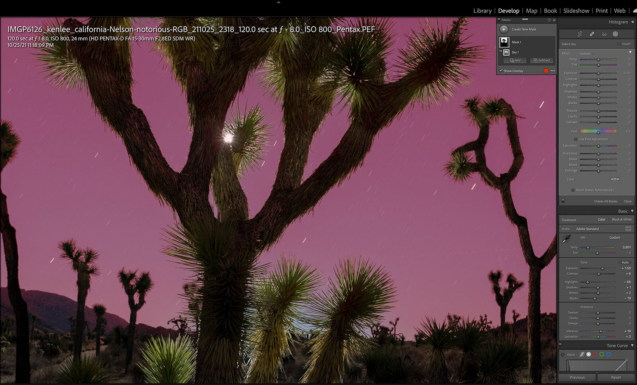Click the red mask overlay color swatch
Screen dimensions: 637x385
546,71
